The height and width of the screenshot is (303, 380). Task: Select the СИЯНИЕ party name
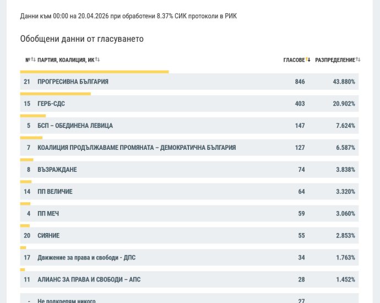(48, 236)
